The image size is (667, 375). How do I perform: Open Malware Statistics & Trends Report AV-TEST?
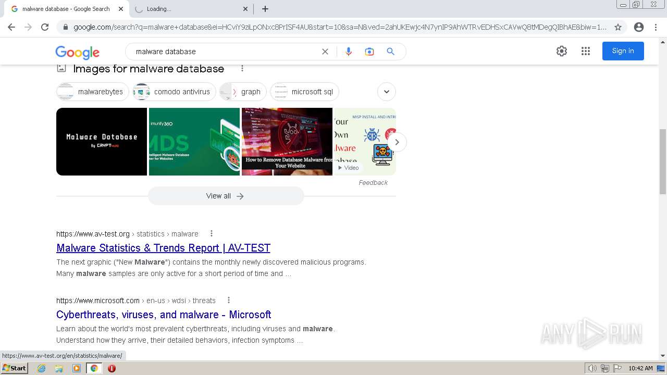tap(163, 248)
